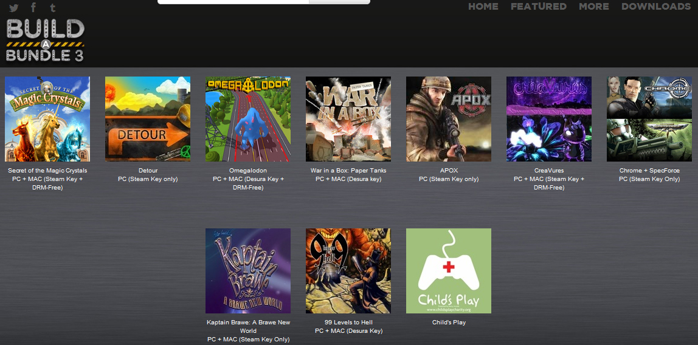Open the Facebook social icon
698x345 pixels.
pyautogui.click(x=33, y=7)
